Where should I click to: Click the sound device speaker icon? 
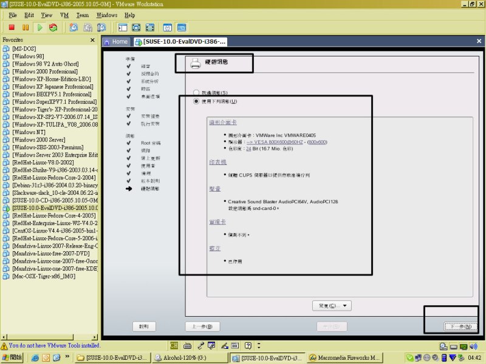(x=473, y=346)
